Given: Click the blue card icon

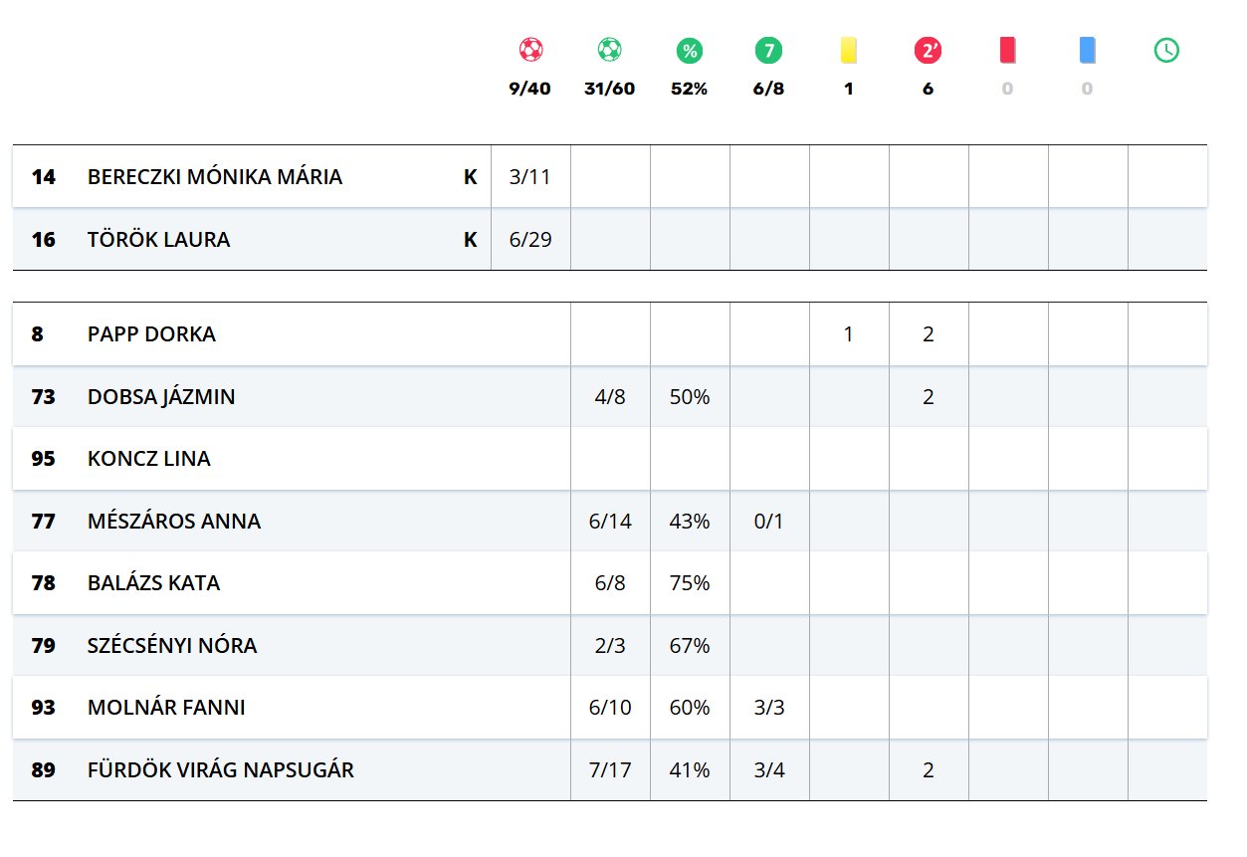Looking at the screenshot, I should click(1087, 50).
